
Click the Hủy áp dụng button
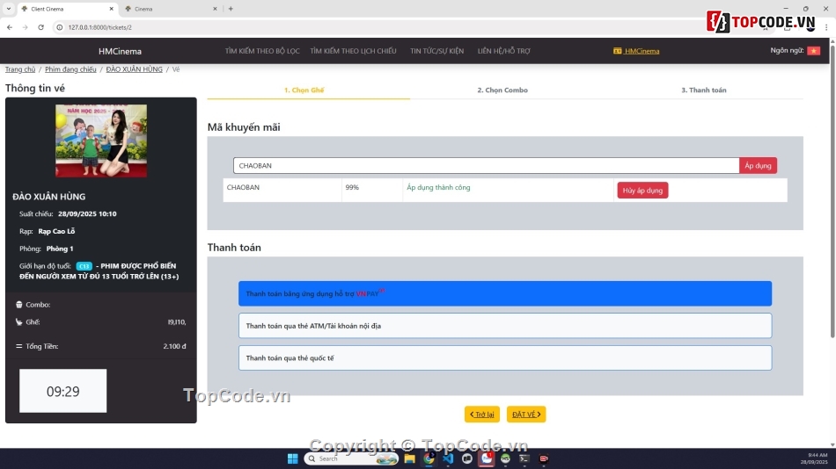(642, 190)
